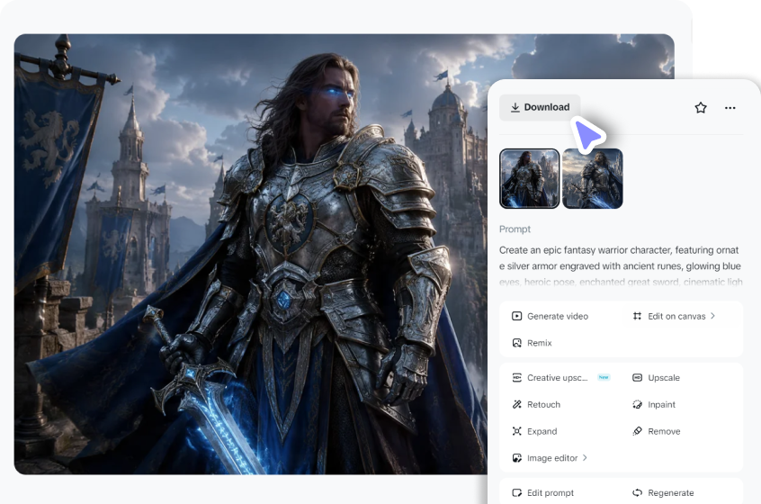Expand the Edit on canvas chevron

point(712,316)
